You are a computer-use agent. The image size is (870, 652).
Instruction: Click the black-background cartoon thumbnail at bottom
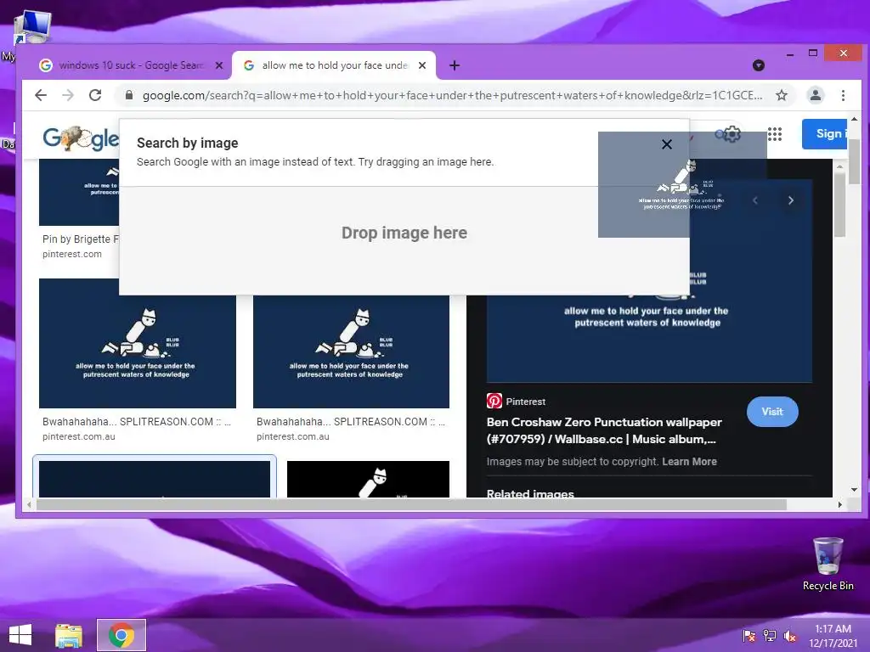click(x=369, y=479)
